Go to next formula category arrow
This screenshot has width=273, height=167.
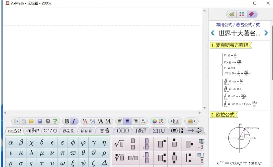(x=266, y=33)
